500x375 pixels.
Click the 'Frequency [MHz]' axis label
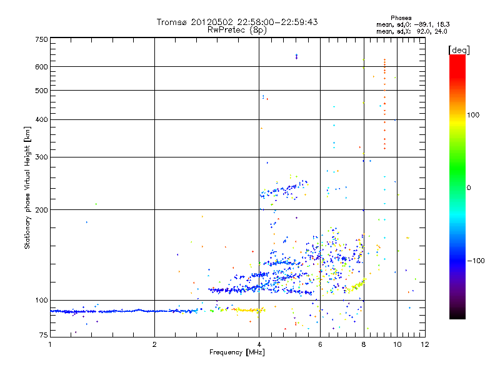[x=237, y=352]
